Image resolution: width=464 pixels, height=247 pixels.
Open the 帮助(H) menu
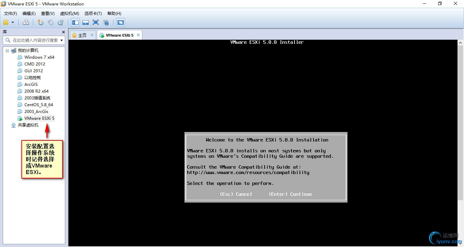click(114, 13)
